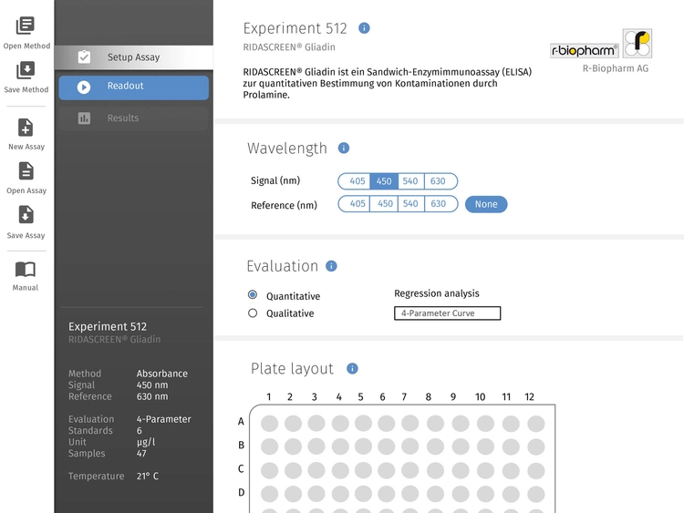
Task: Set signal wavelength to 630 nm
Action: pyautogui.click(x=440, y=181)
